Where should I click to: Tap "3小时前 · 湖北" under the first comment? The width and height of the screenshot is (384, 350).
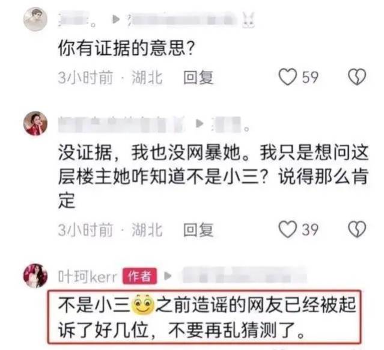[110, 78]
